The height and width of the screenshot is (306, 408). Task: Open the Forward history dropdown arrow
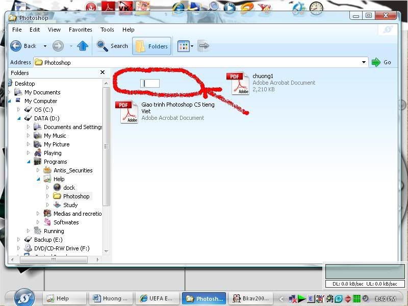click(x=71, y=46)
